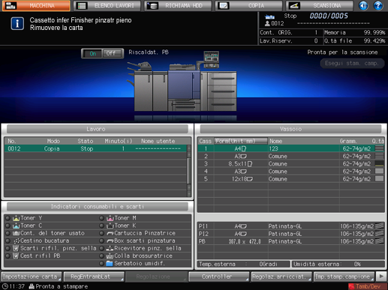The width and height of the screenshot is (388, 290).
Task: Open help with question mark icon
Action: tap(378, 5)
